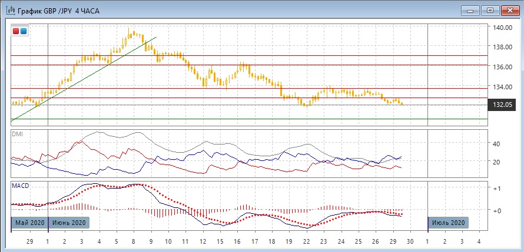Viewport: 524px width, 252px height.
Task: Click the red square button on the chart
Action: click(16, 31)
